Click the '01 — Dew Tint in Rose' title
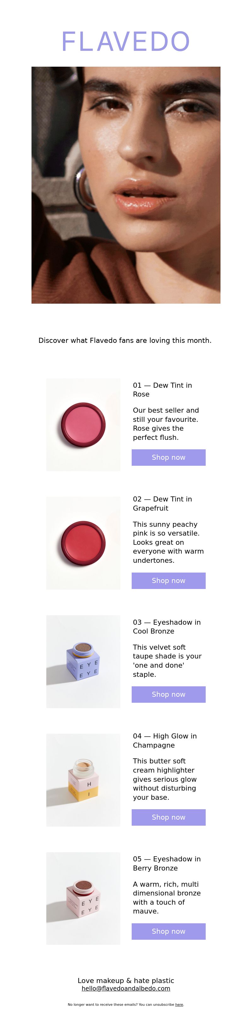Image resolution: width=252 pixels, height=1032 pixels. (x=163, y=389)
